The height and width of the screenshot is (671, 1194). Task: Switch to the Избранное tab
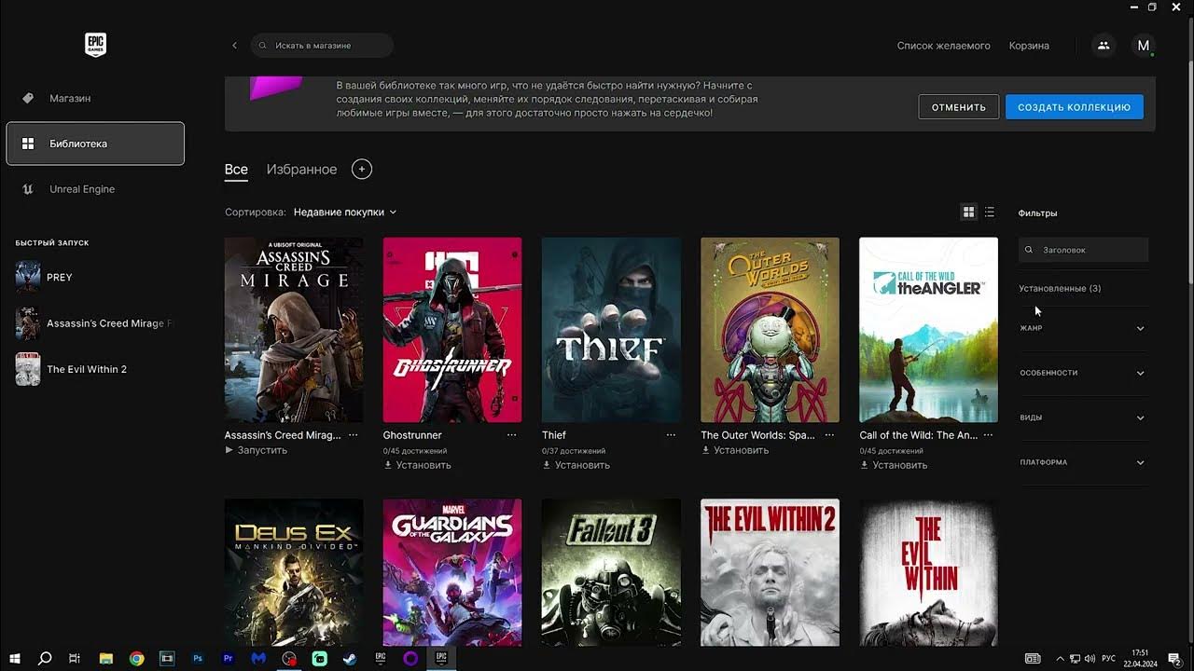click(301, 170)
